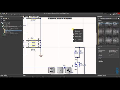Choose Zoom In from the zoom popup menu
This screenshot has width=120, height=90.
78,33
